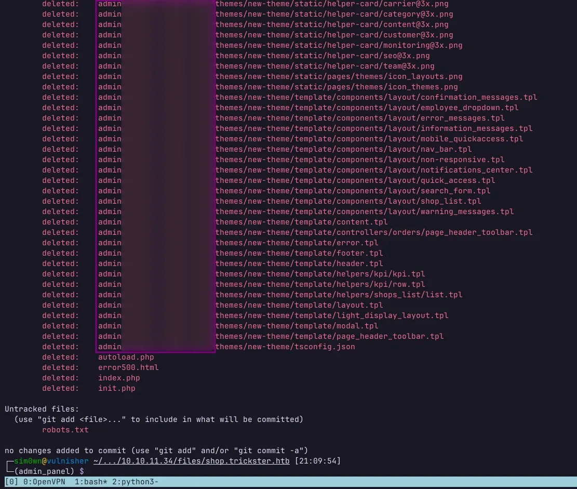Click the helpers/kpi/row.tpl path
This screenshot has width=577, height=489.
320,284
